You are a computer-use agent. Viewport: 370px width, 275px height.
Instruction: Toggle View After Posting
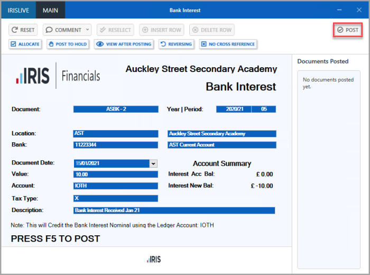(124, 44)
